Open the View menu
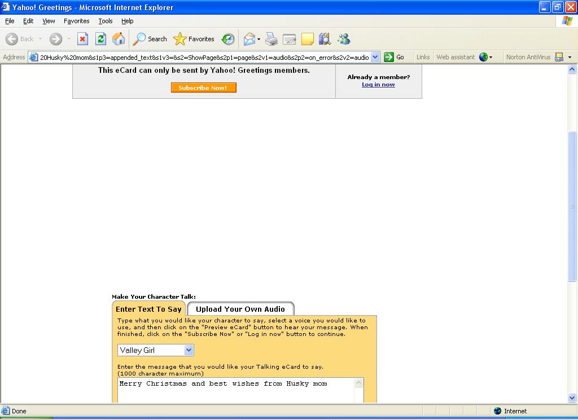Screen dimensions: 578x419 tap(49, 21)
